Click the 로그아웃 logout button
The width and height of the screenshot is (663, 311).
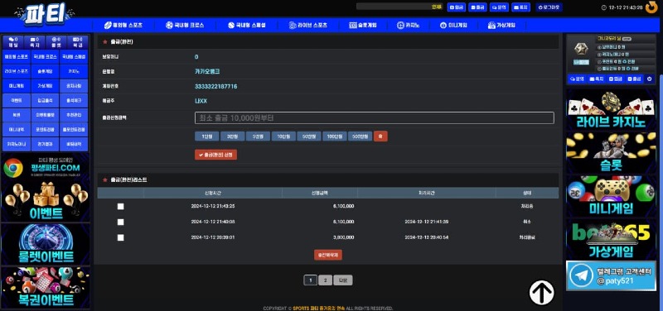point(549,7)
